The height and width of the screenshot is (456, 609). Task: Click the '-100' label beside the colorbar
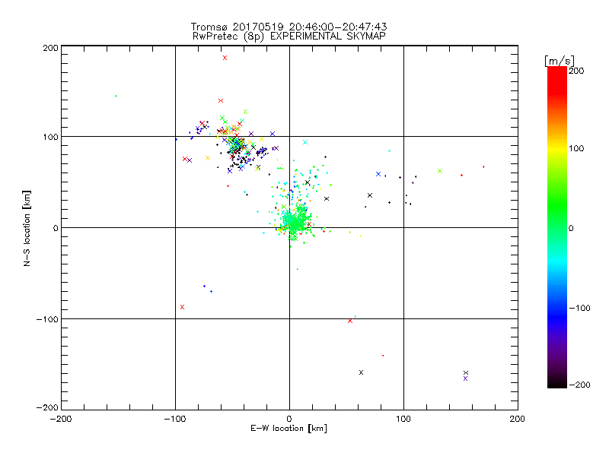pyautogui.click(x=579, y=308)
